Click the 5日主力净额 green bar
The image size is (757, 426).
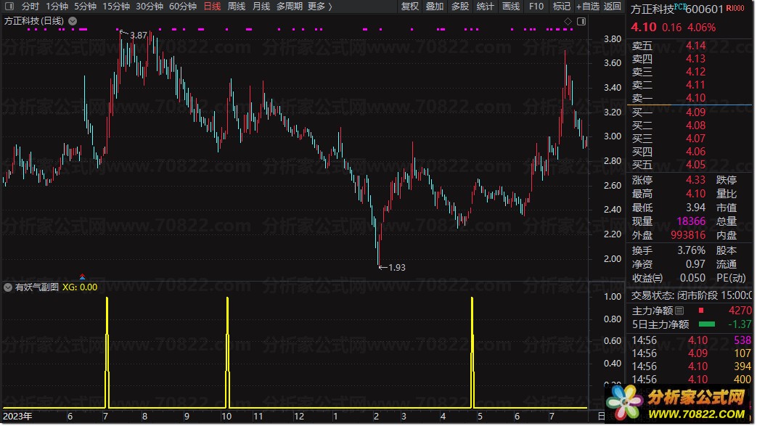707,324
